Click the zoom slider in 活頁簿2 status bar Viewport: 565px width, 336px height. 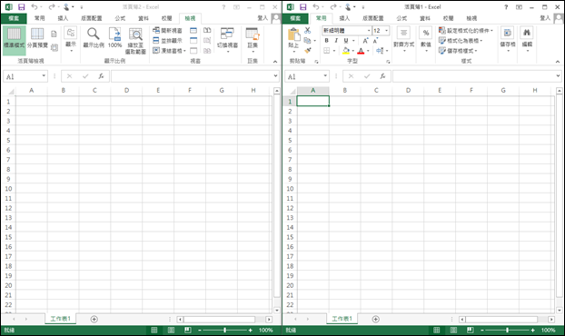pyautogui.click(x=225, y=330)
